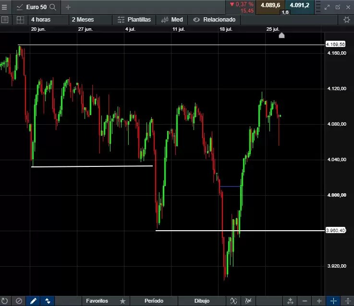Viewport: 354px width, 306px height.
Task: Zoom out with the minus button
Action: [x=305, y=301]
